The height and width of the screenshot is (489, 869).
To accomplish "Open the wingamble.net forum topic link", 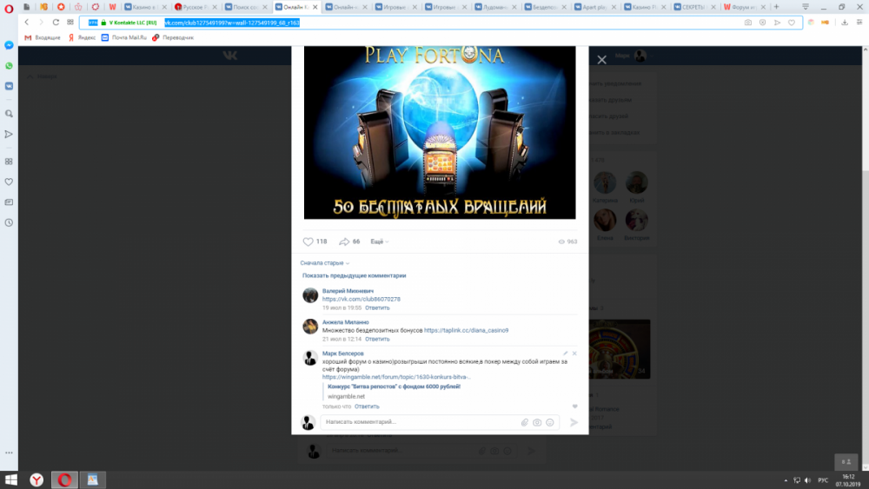I will coord(396,377).
